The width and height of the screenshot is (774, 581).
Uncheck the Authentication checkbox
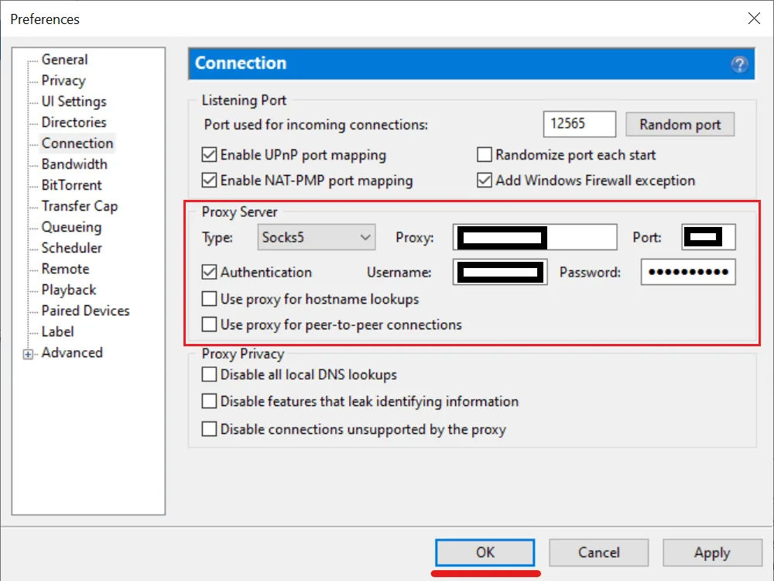click(209, 272)
